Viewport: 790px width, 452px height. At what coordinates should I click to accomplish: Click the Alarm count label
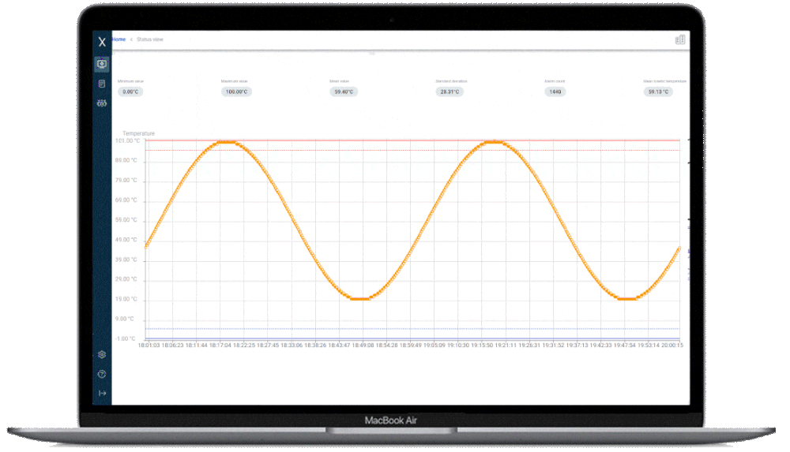coord(555,81)
